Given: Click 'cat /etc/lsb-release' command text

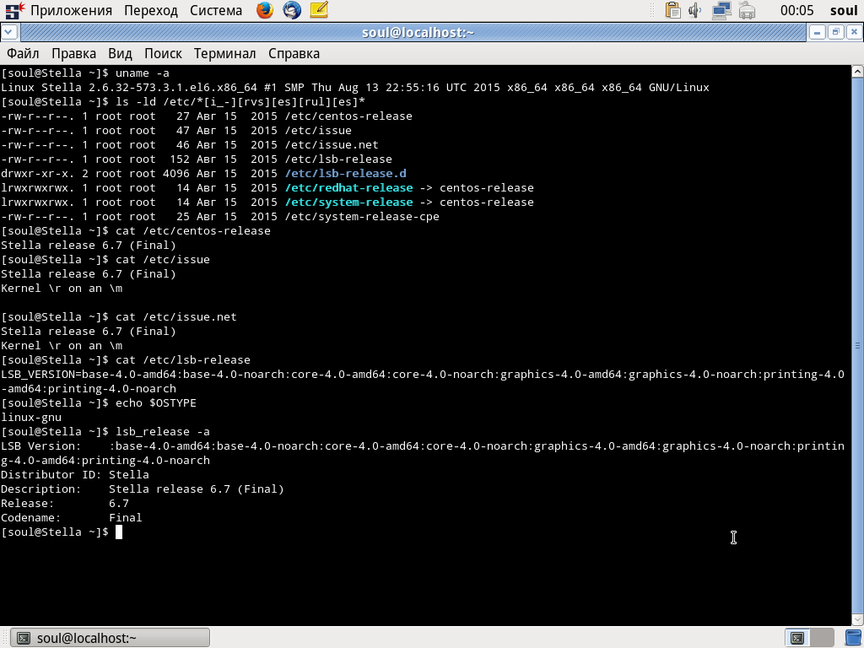Looking at the screenshot, I should (x=183, y=359).
